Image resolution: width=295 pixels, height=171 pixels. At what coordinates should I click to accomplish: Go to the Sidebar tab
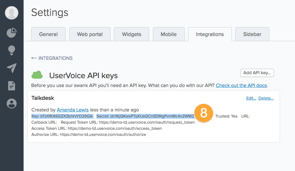click(x=252, y=34)
